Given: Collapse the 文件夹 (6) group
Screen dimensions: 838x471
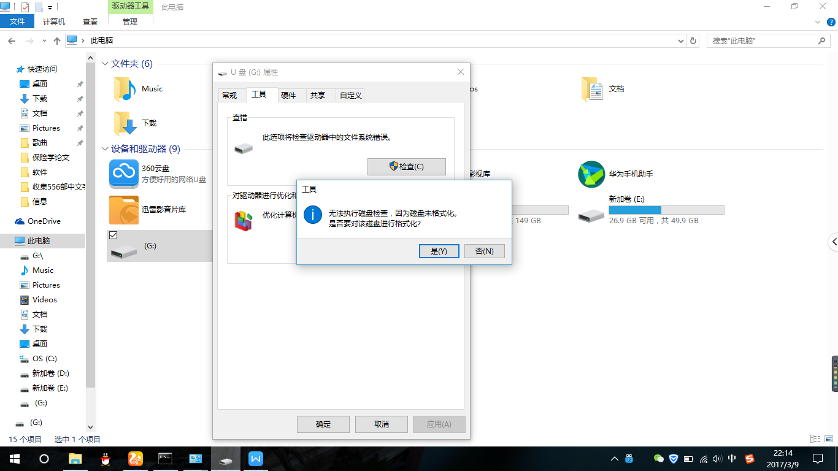Looking at the screenshot, I should point(106,64).
